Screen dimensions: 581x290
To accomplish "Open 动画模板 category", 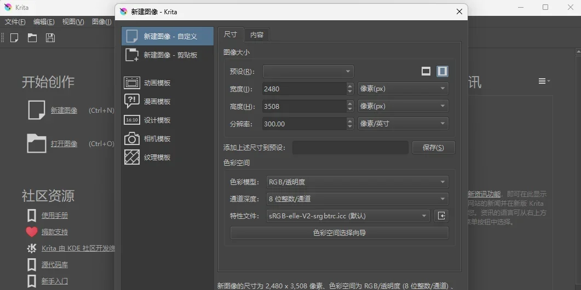I will click(x=168, y=83).
